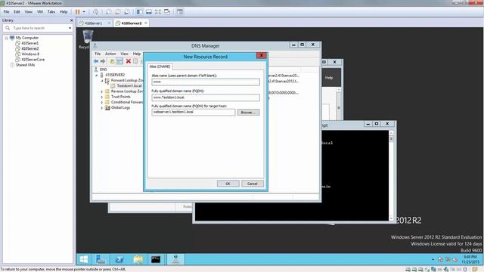Close the 410Server2 tab
Screen dimensions: 484x272
[146, 23]
